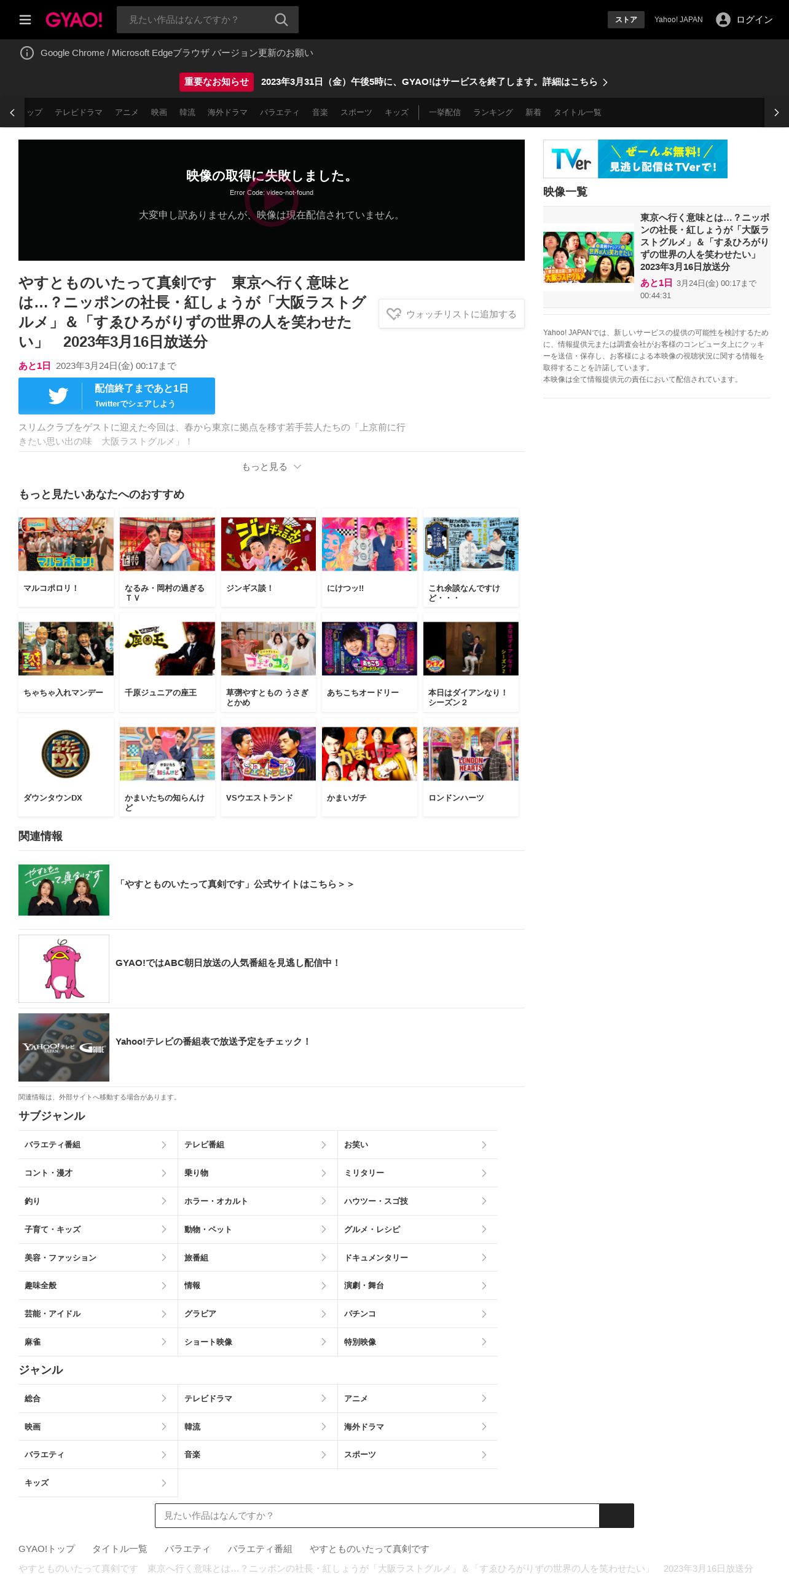Screen dimensions: 789x1579
Task: Select タイトル一覧 tab in category bar
Action: (577, 113)
